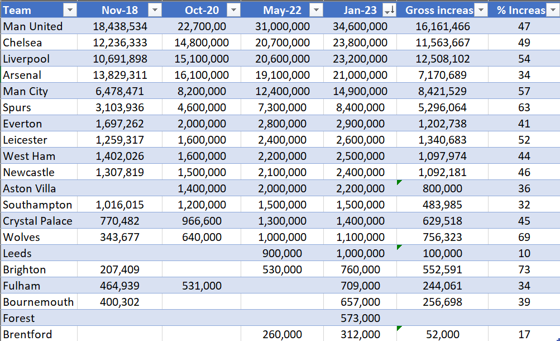The height and width of the screenshot is (341, 560).
Task: Select Leeds' May-22 value 900,000
Action: 282,253
